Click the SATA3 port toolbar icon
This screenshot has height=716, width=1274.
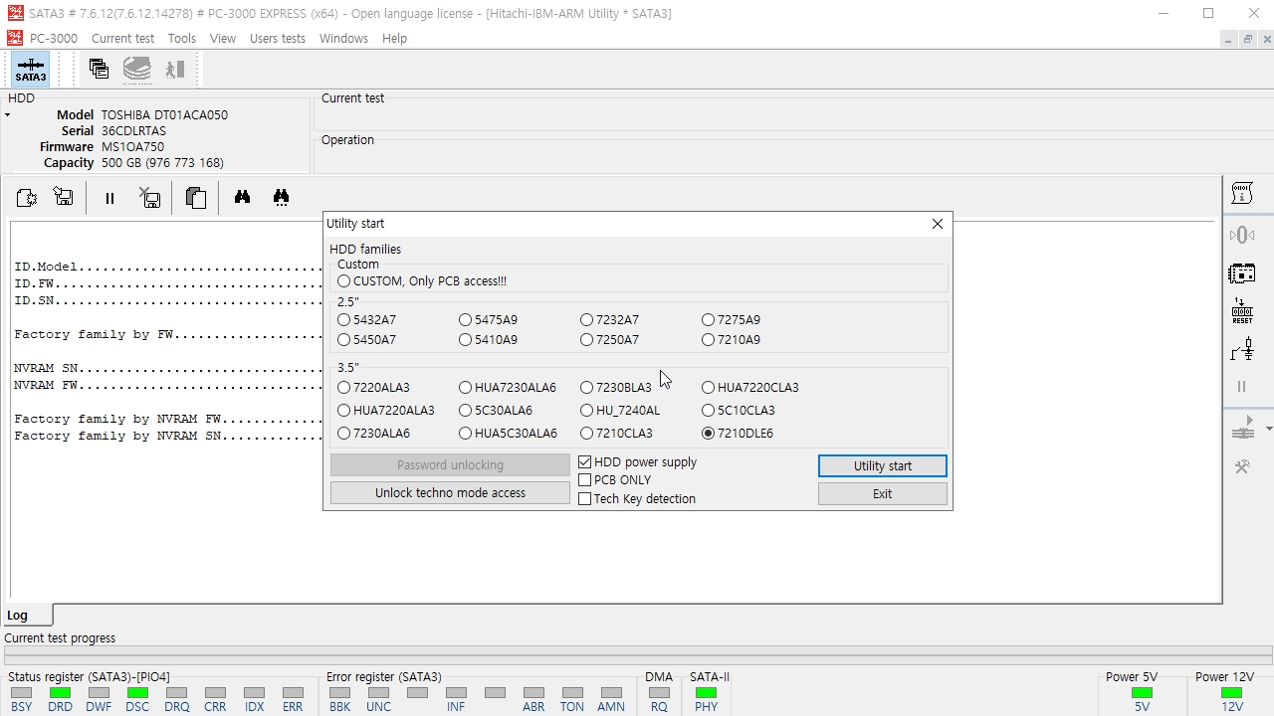(x=30, y=70)
